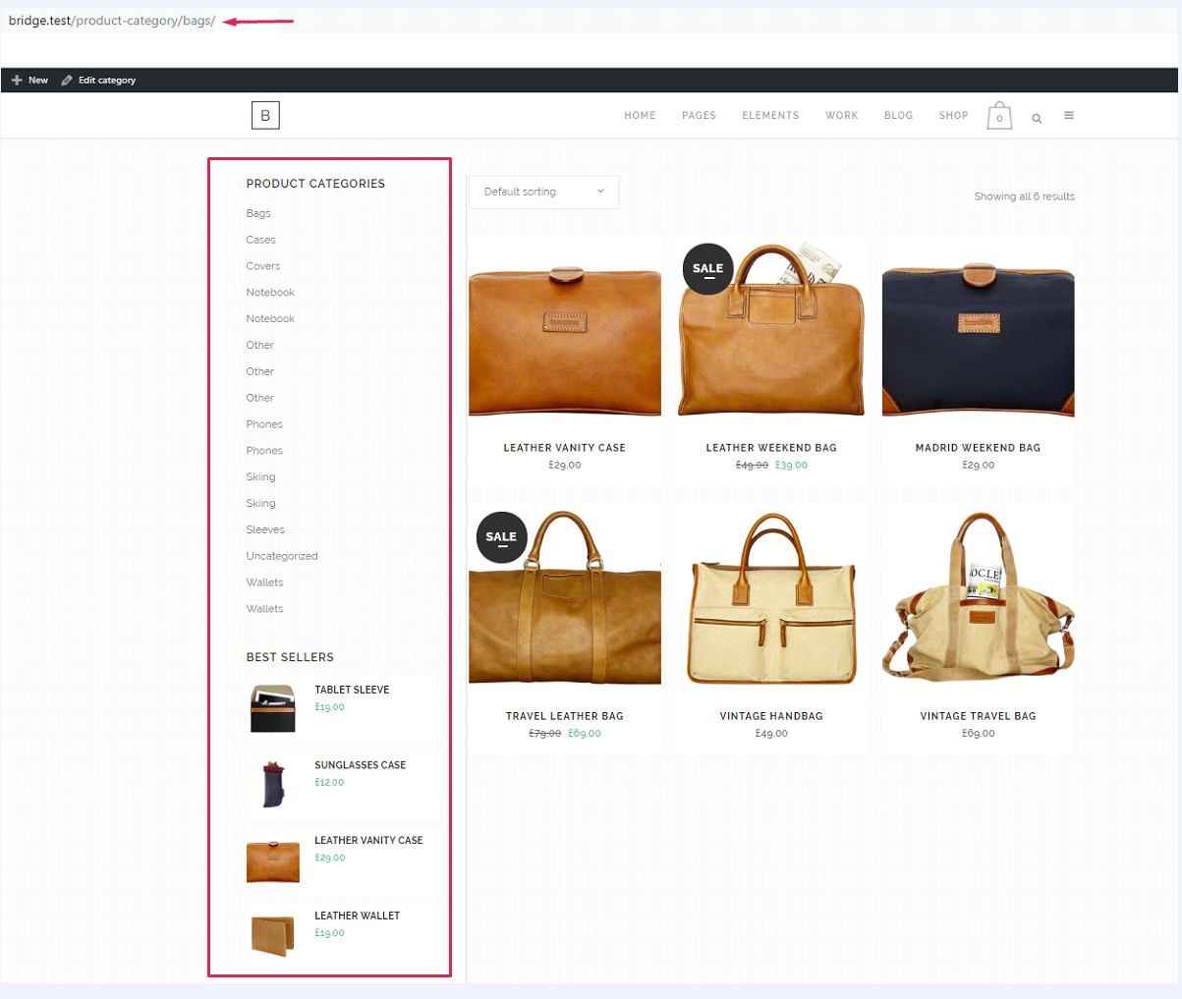Click the £49.00 price under Vintage Handbag

771,734
